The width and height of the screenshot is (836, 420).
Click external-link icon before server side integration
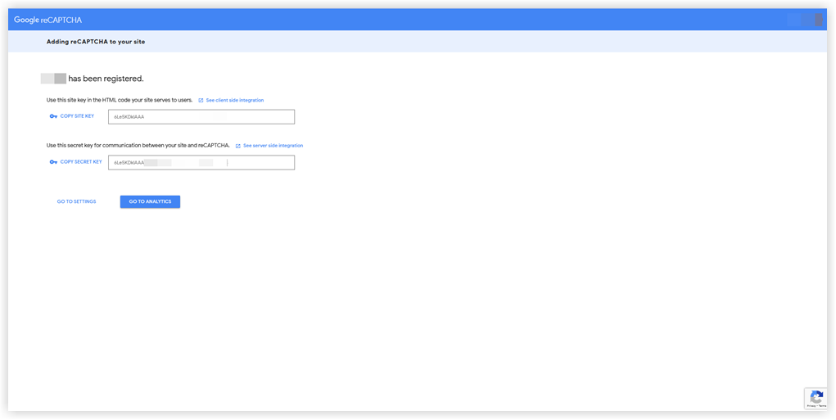[237, 146]
